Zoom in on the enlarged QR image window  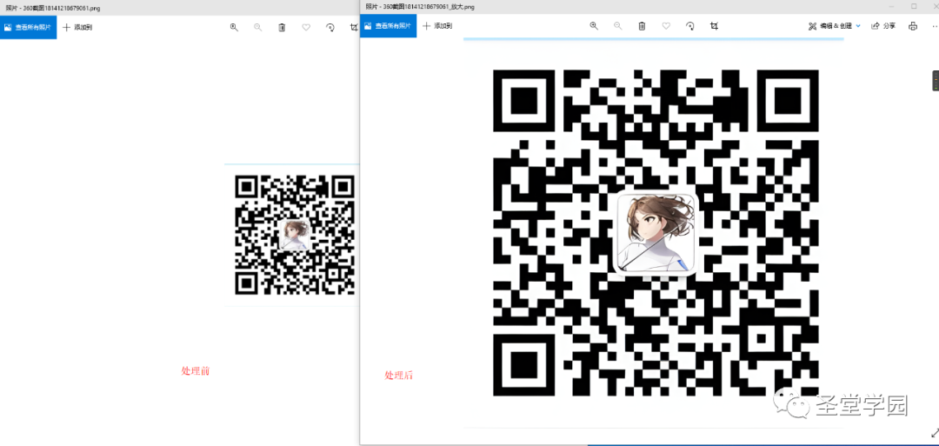[x=594, y=26]
